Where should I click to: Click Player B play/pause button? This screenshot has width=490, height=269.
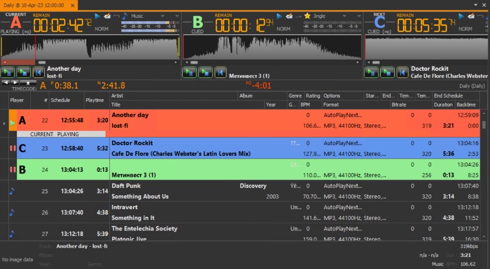190,72
